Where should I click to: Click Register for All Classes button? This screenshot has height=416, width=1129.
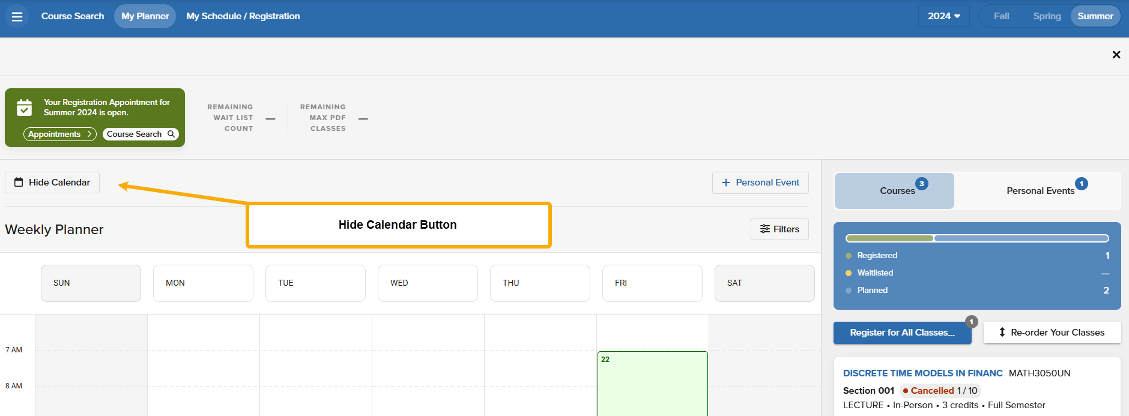[902, 333]
